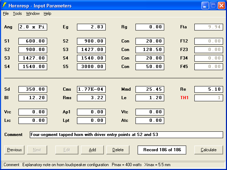Viewport: 227px width, 170px height.
Task: Select the Ang field showing 2.0 x Pi
Action: coord(33,27)
